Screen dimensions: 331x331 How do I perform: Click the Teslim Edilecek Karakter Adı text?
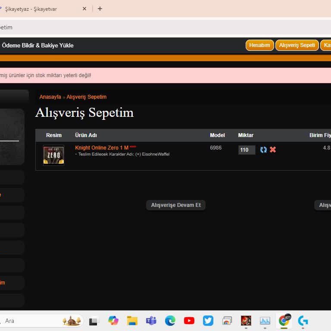(x=122, y=154)
